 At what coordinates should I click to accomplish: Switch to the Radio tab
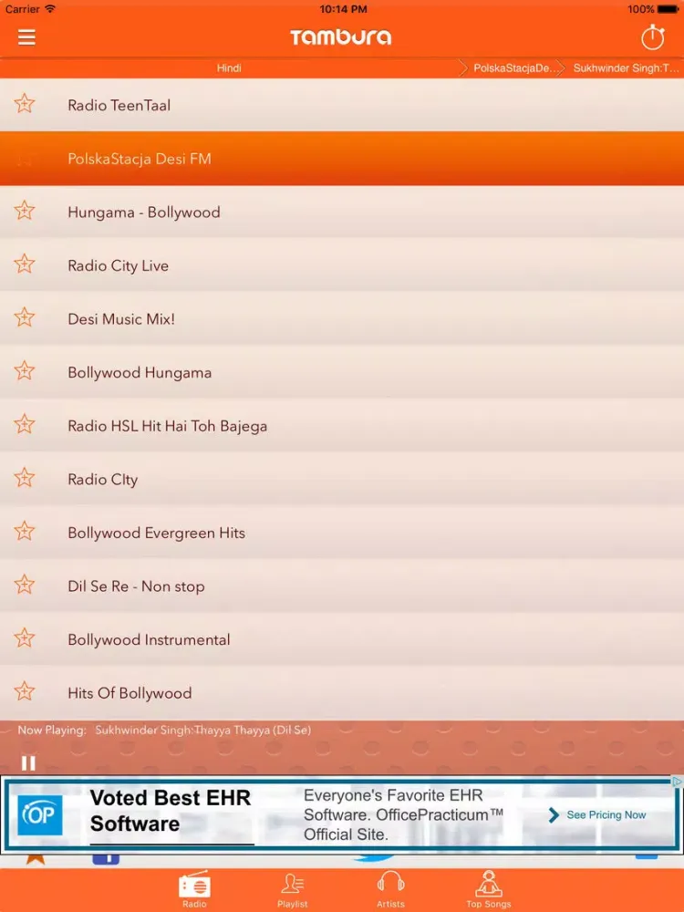tap(194, 890)
